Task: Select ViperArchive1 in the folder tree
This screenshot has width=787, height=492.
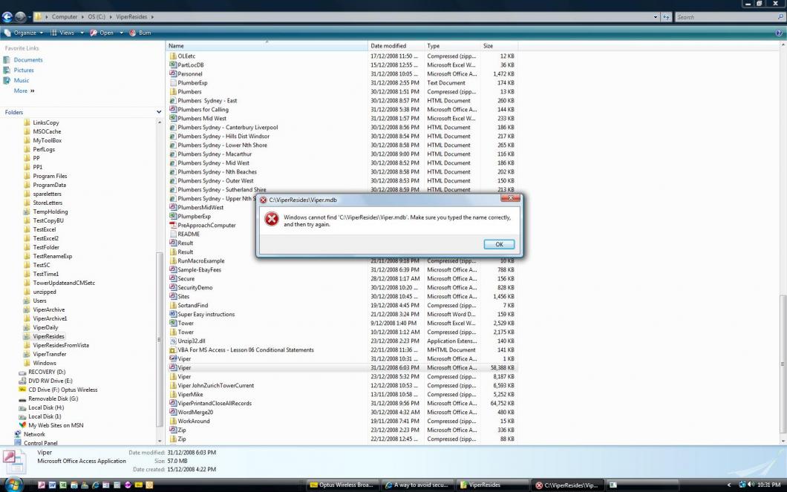Action: [50, 318]
